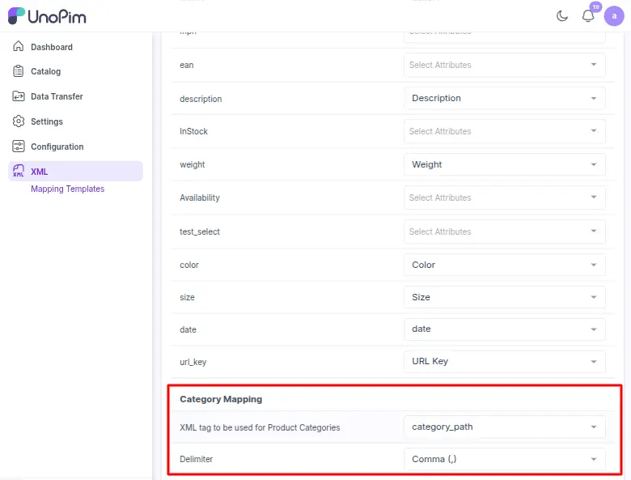Viewport: 631px width, 480px height.
Task: Click the Configuration sliders icon
Action: coord(18,147)
